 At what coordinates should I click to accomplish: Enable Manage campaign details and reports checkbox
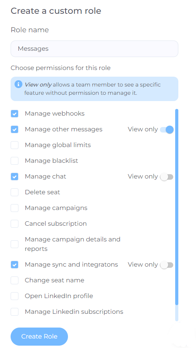pos(15,244)
